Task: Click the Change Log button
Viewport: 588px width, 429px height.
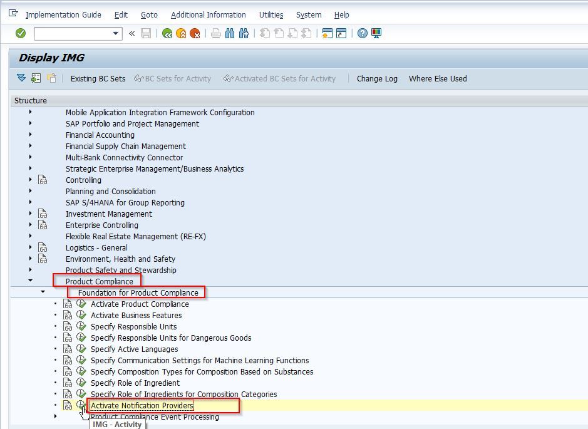Action: click(x=377, y=79)
